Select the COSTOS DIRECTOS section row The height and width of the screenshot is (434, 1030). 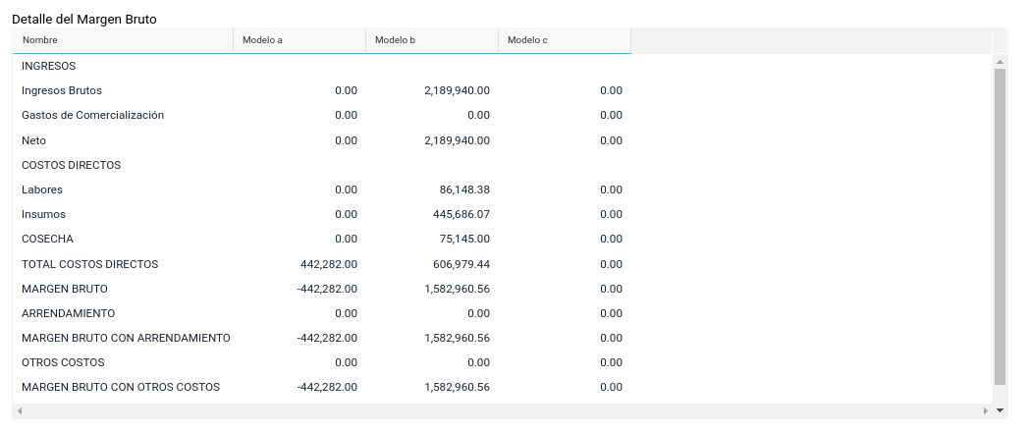point(71,165)
